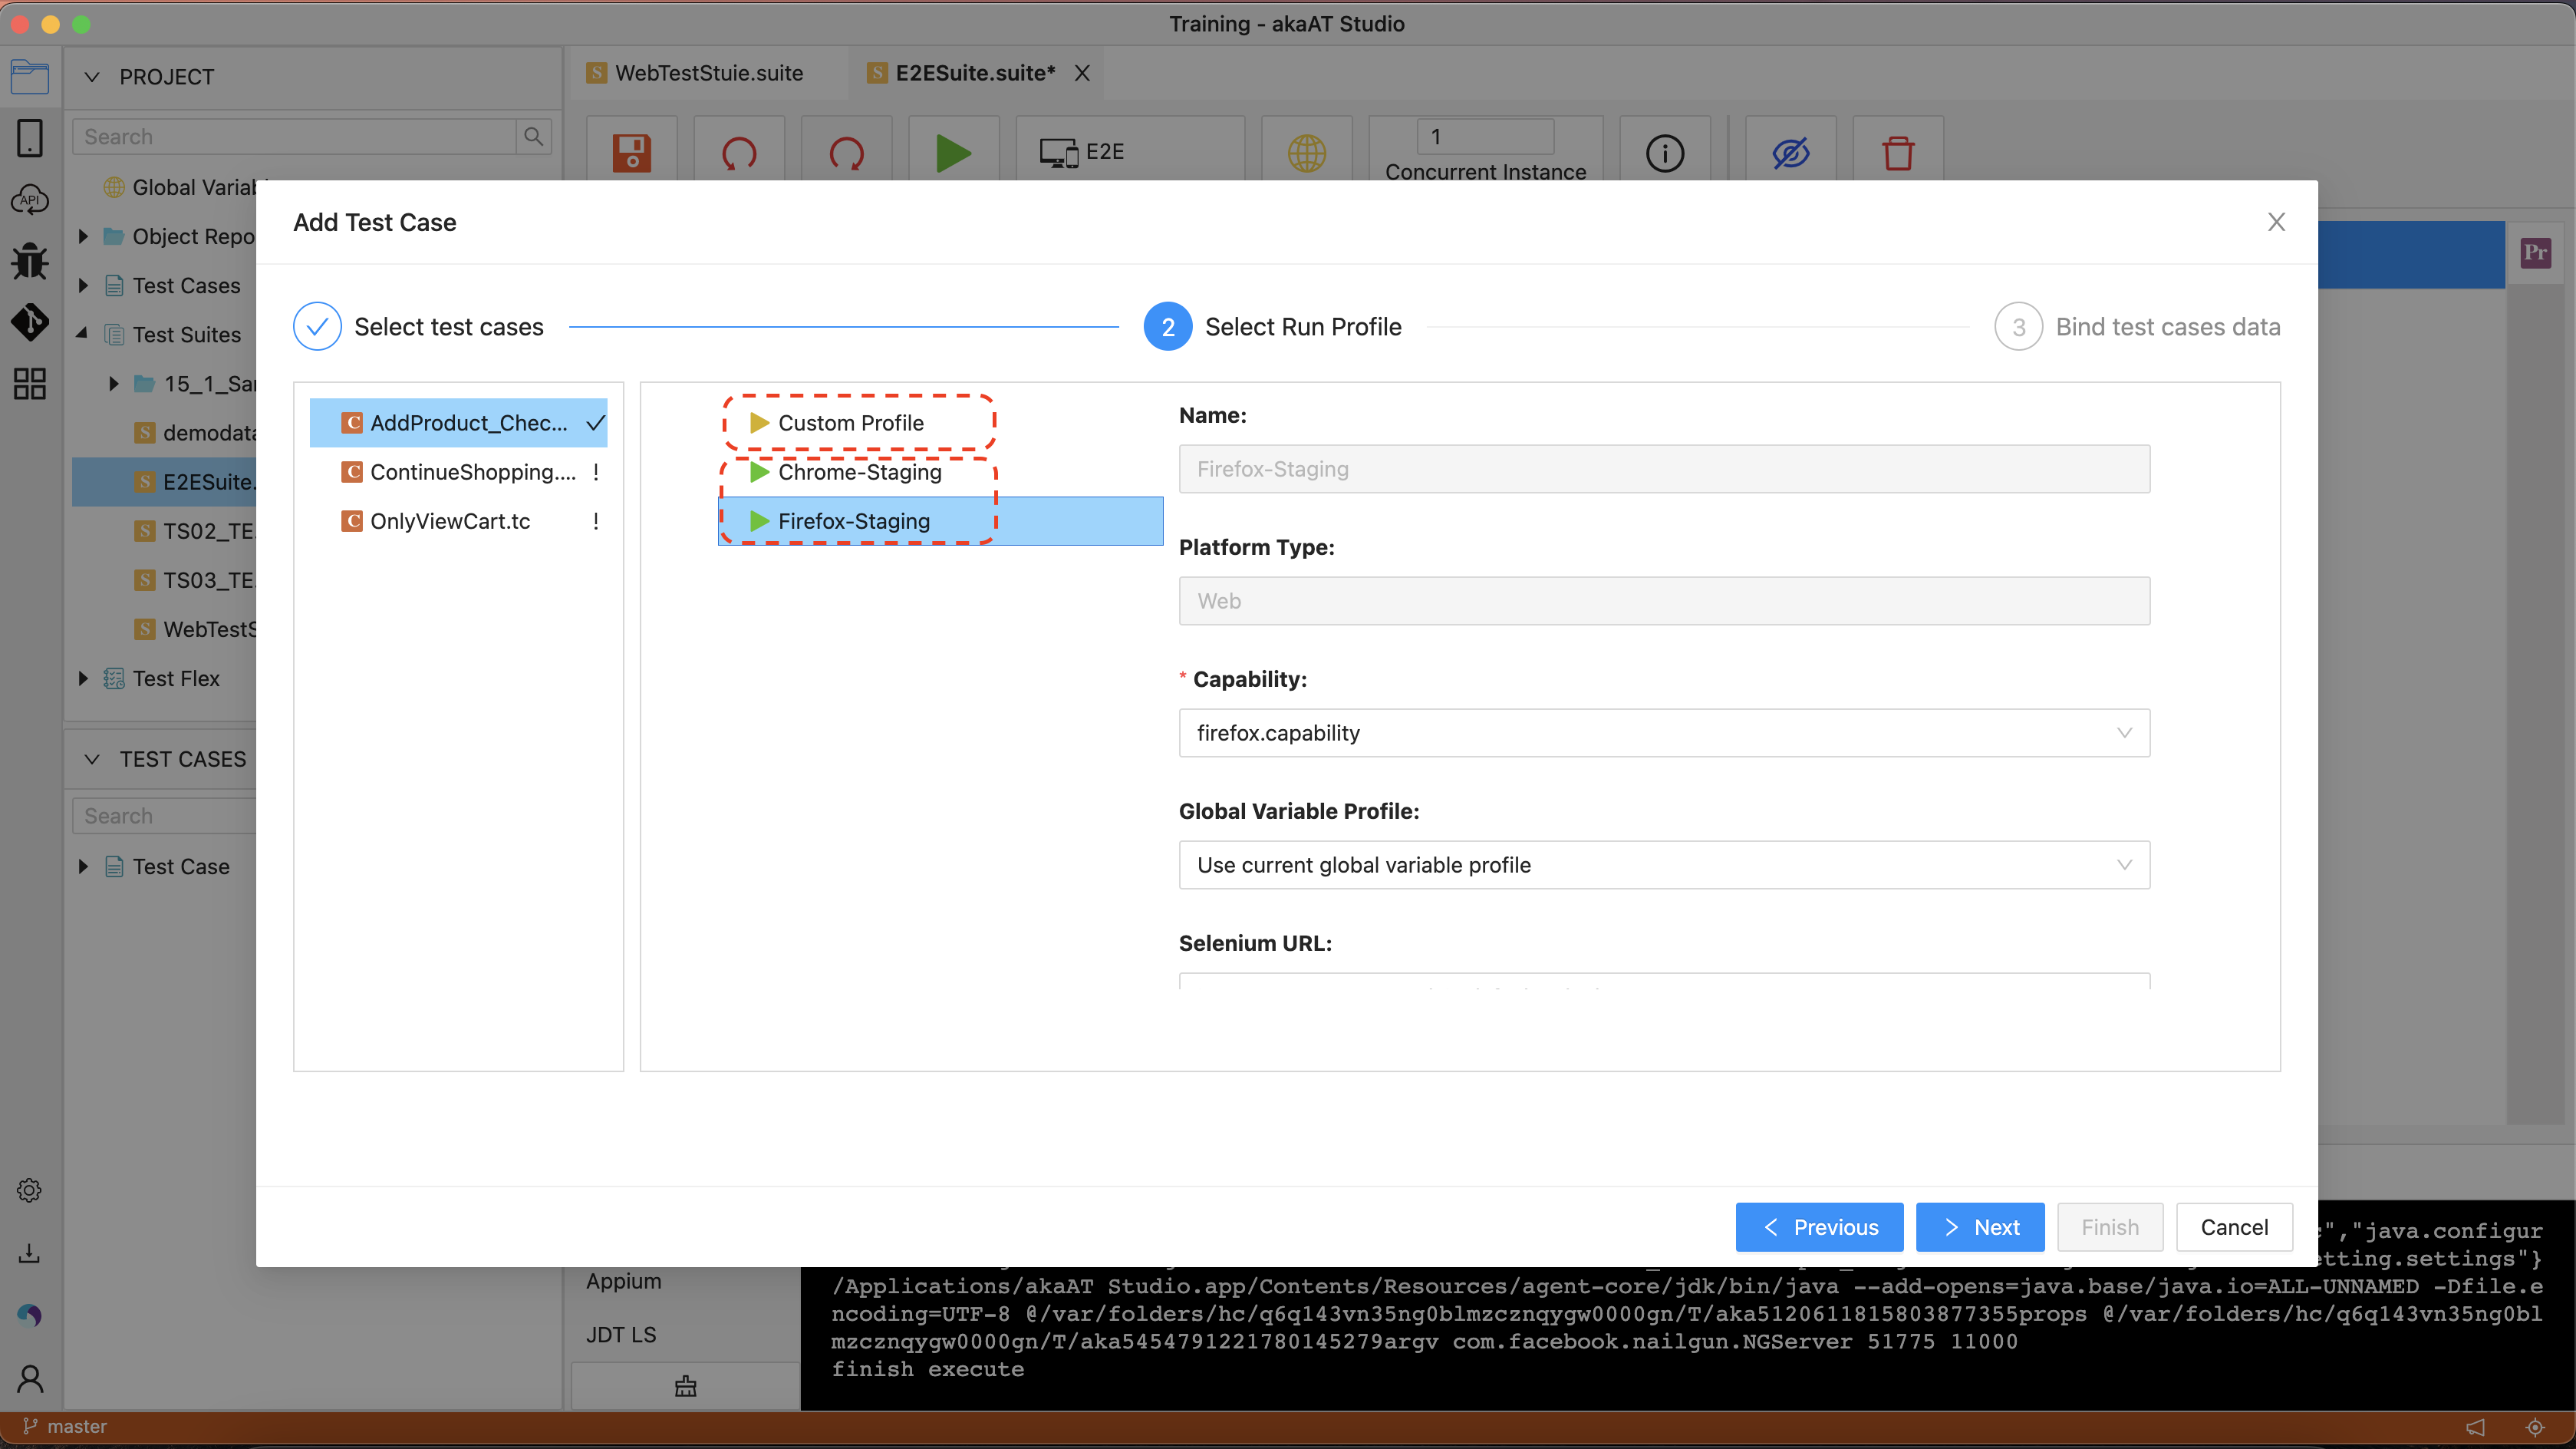Click the red trash delete toolbar icon
This screenshot has height=1449, width=2576.
[x=1897, y=153]
